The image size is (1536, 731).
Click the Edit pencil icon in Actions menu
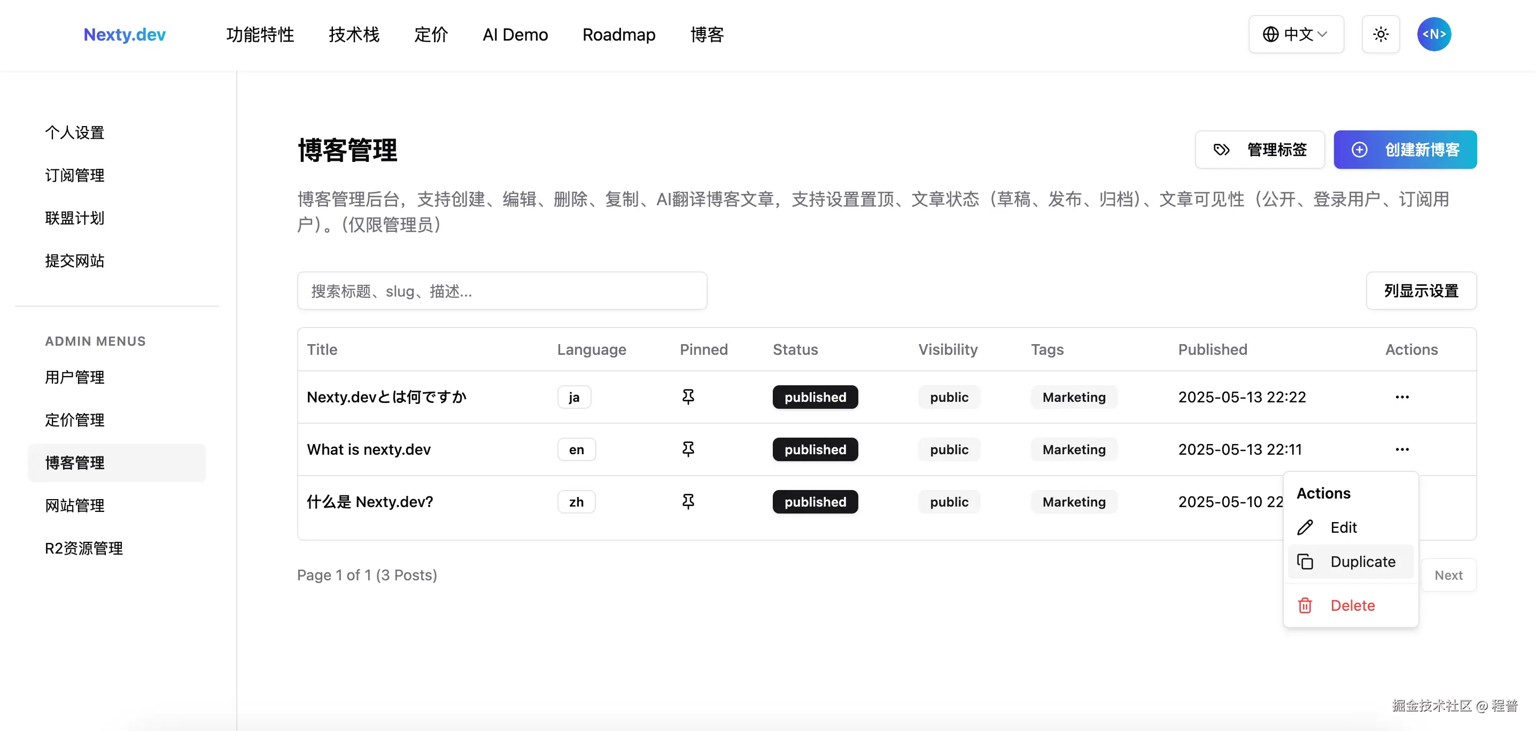click(x=1306, y=527)
